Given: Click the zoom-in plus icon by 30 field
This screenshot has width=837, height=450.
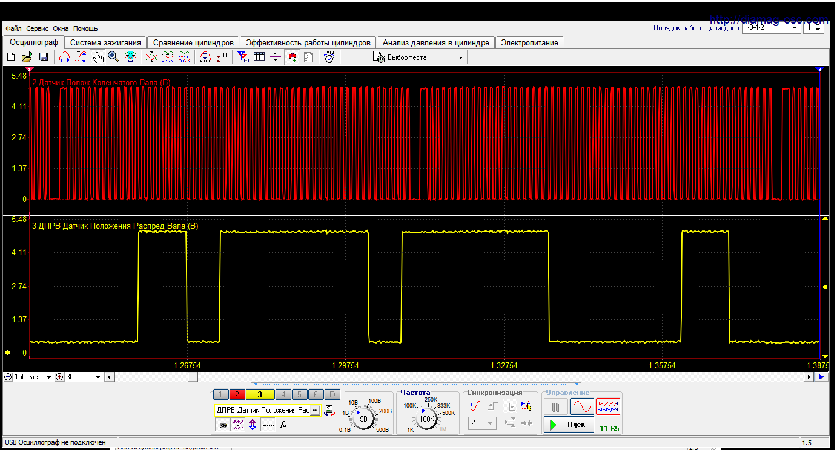Looking at the screenshot, I should [x=59, y=377].
